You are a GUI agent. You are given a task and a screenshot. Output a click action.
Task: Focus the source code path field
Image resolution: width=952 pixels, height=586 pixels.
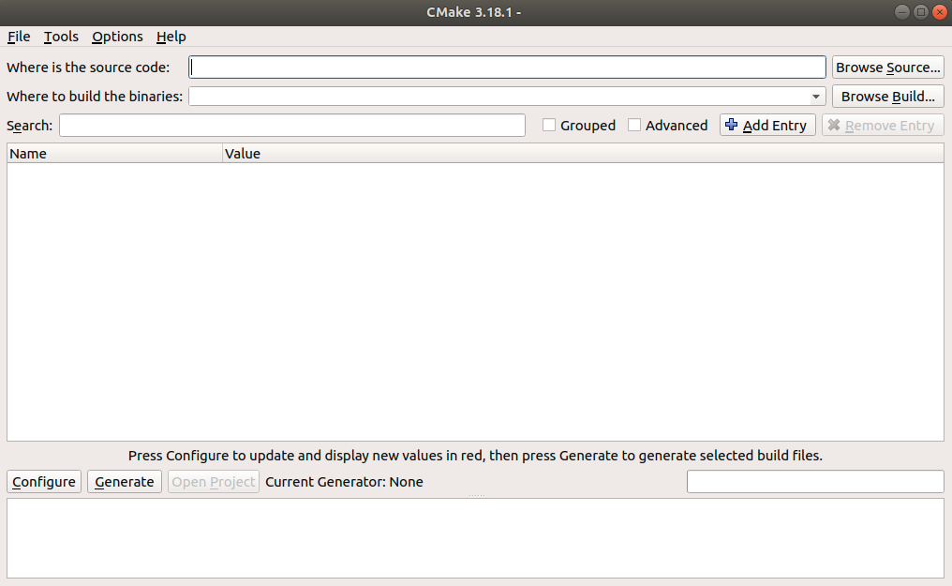point(507,68)
